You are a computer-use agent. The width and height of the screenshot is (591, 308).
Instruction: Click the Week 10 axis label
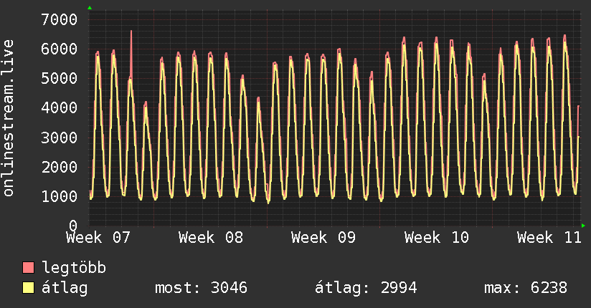coord(437,238)
